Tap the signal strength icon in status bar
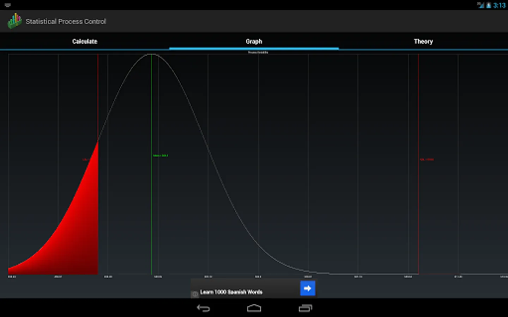The image size is (508, 317). click(481, 5)
